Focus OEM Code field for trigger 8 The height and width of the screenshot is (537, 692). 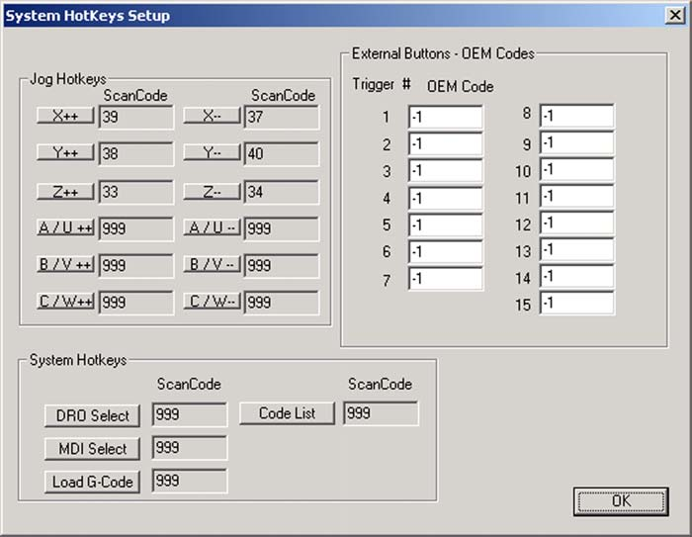point(576,116)
